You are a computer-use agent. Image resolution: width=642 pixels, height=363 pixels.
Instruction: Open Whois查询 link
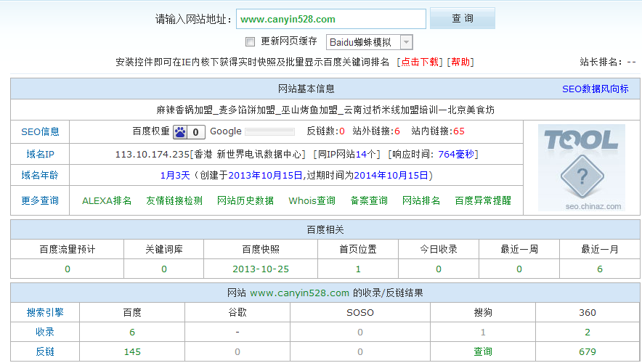tap(312, 201)
